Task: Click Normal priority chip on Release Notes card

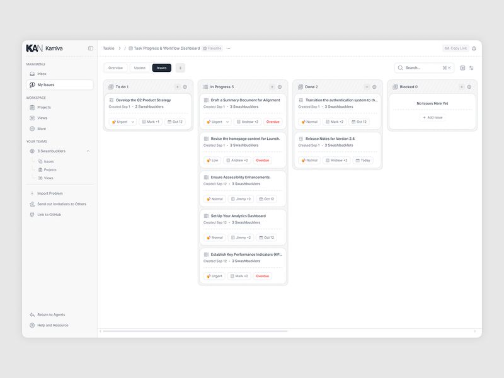Action: (x=309, y=161)
